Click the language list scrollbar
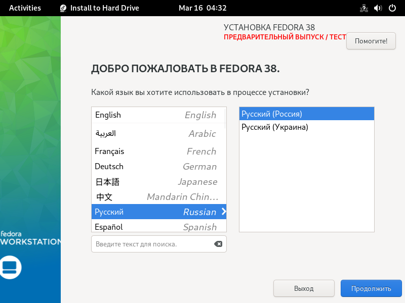The height and width of the screenshot is (303, 405). coord(225,119)
